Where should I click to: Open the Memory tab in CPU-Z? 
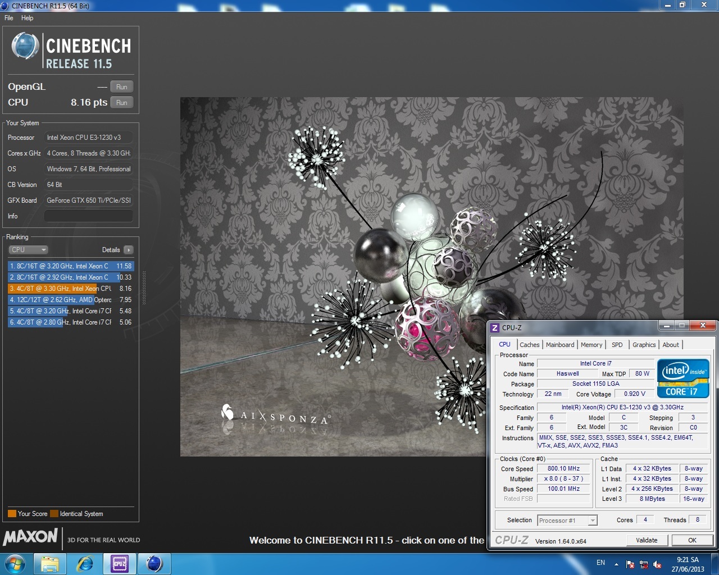coord(591,345)
